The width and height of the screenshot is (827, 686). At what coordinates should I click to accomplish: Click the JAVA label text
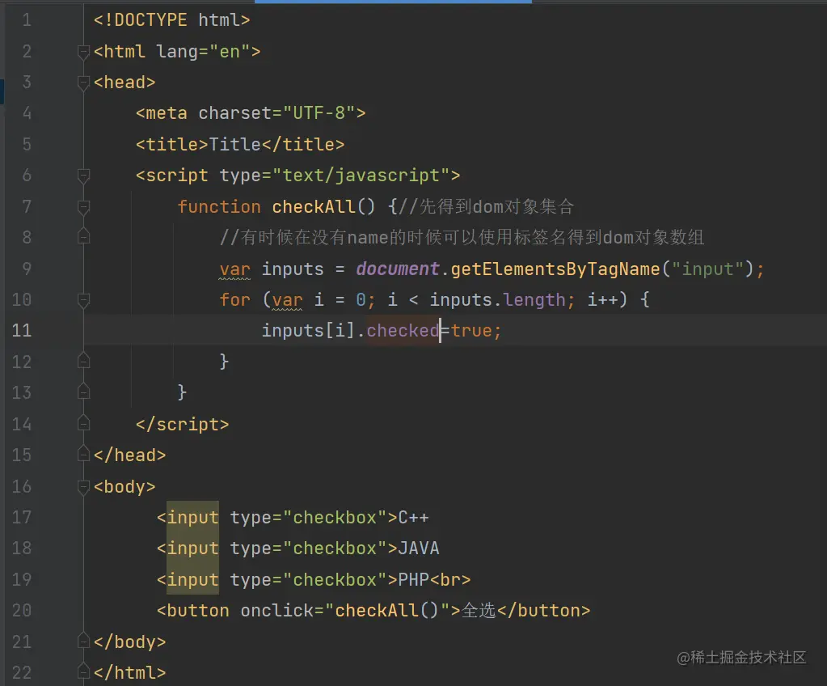pos(419,548)
